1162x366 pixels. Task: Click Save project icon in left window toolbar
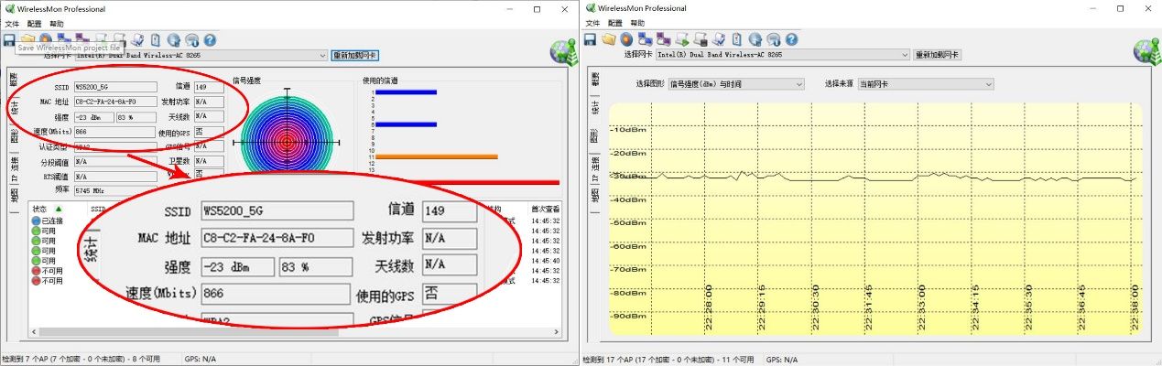point(9,39)
